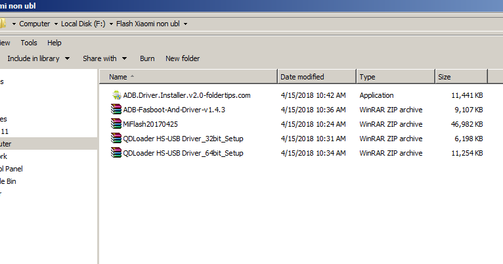Click the Application type cell
The height and width of the screenshot is (264, 503).
[376, 95]
